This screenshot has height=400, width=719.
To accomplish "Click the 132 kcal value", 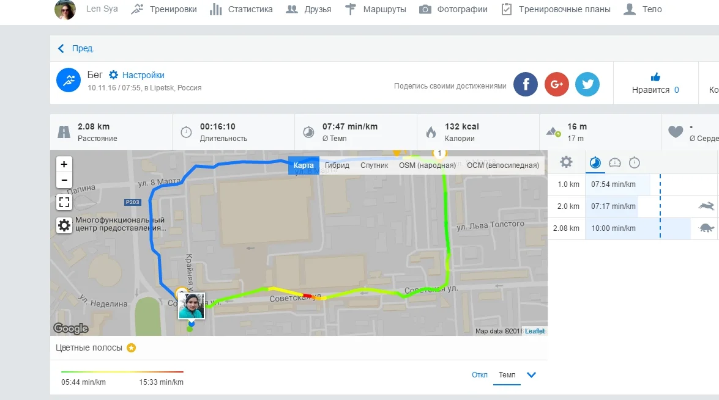I will (x=462, y=127).
